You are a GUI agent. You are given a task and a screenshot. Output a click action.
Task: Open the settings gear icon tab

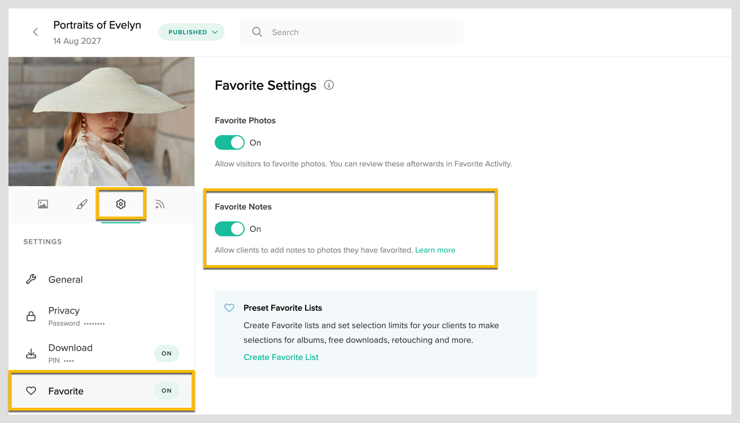coord(121,204)
